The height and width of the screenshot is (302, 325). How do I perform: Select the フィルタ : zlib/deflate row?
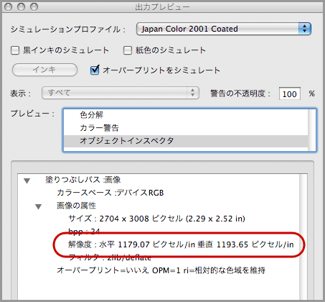pyautogui.click(x=110, y=257)
